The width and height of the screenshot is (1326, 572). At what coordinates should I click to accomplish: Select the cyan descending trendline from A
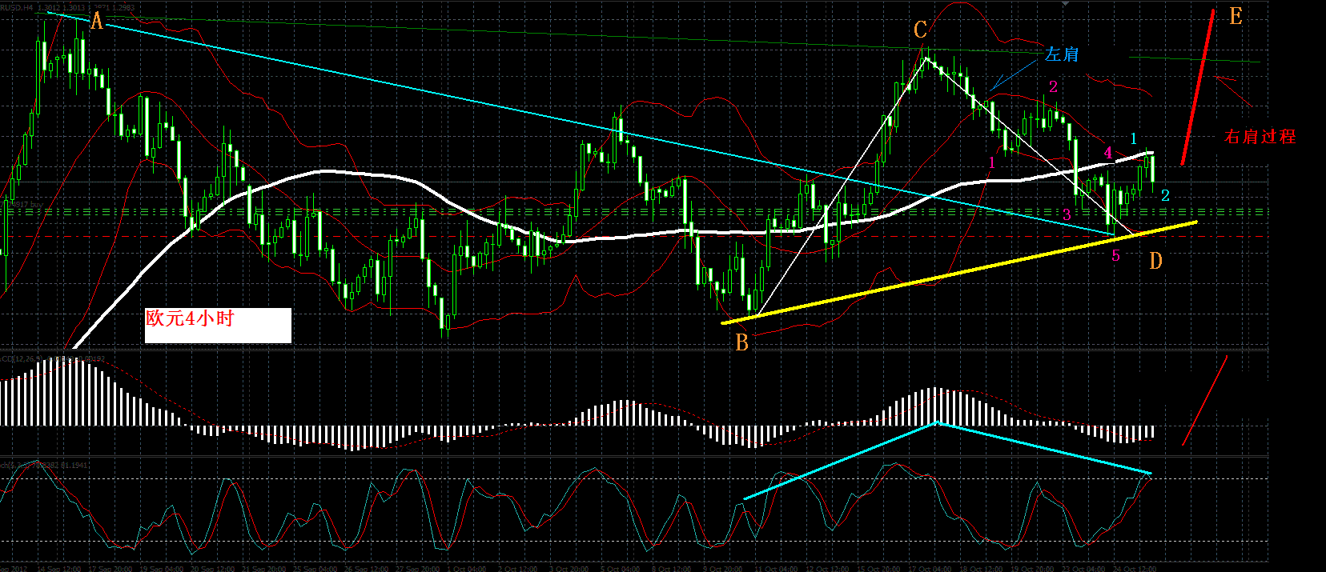tap(581, 123)
